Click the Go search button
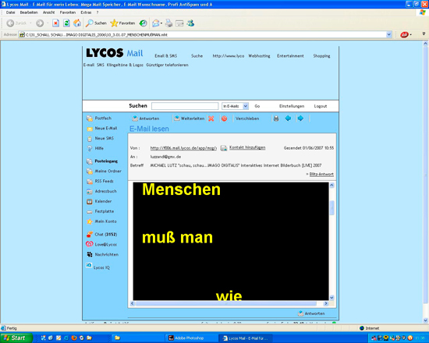Screen dimensions: 429x343 [257, 106]
